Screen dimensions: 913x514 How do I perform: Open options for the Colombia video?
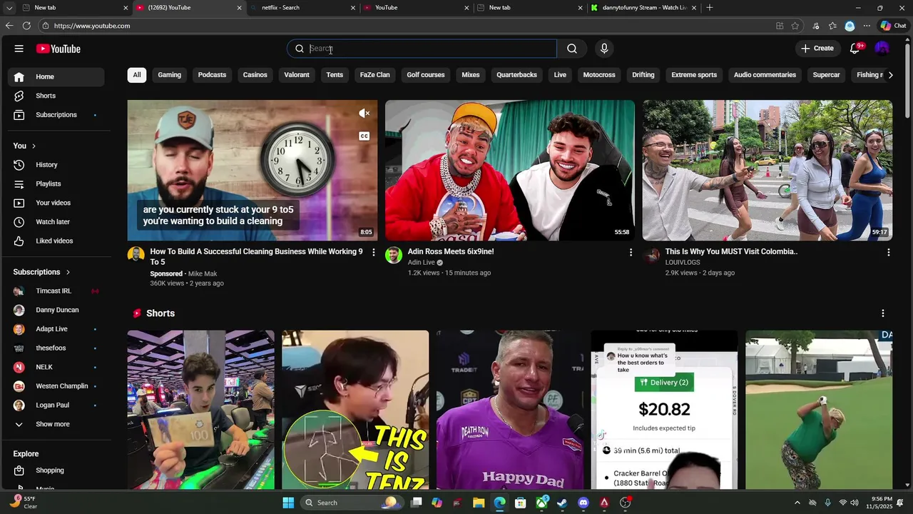[x=888, y=253]
